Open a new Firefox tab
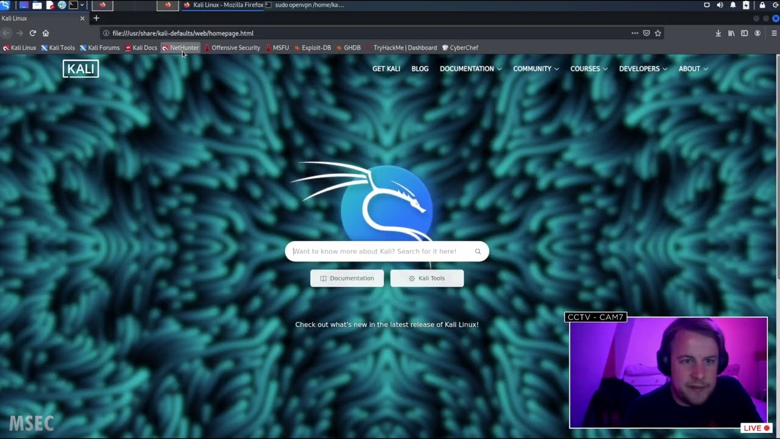This screenshot has height=439, width=780. click(x=96, y=18)
